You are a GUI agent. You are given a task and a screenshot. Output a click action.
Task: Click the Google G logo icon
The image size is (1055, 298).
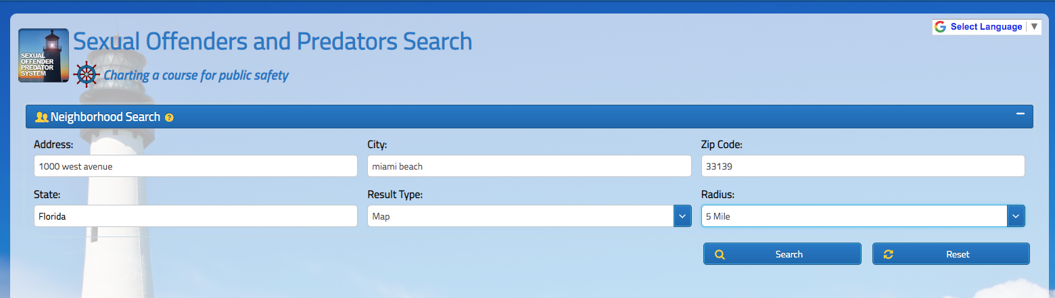940,27
